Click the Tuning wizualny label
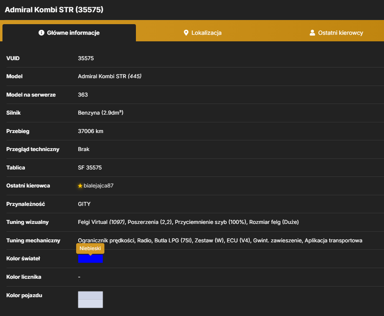This screenshot has width=384, height=316. click(27, 222)
